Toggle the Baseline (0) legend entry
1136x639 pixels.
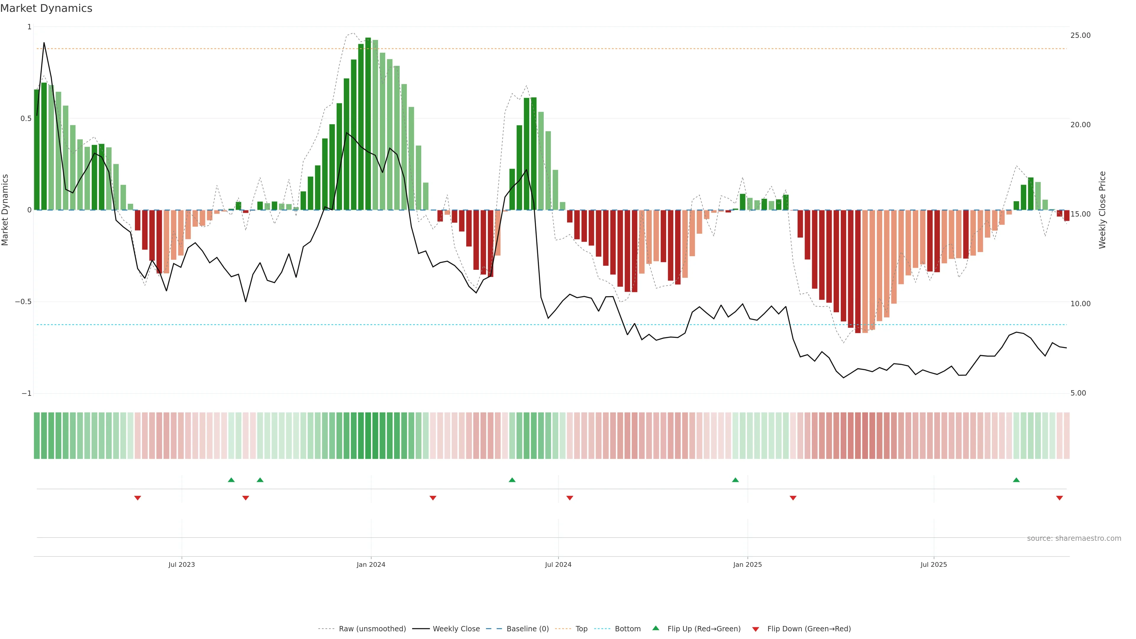coord(527,629)
